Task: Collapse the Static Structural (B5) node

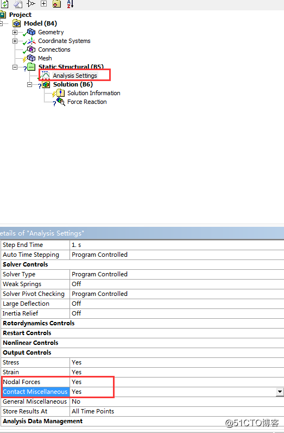Action: point(15,67)
